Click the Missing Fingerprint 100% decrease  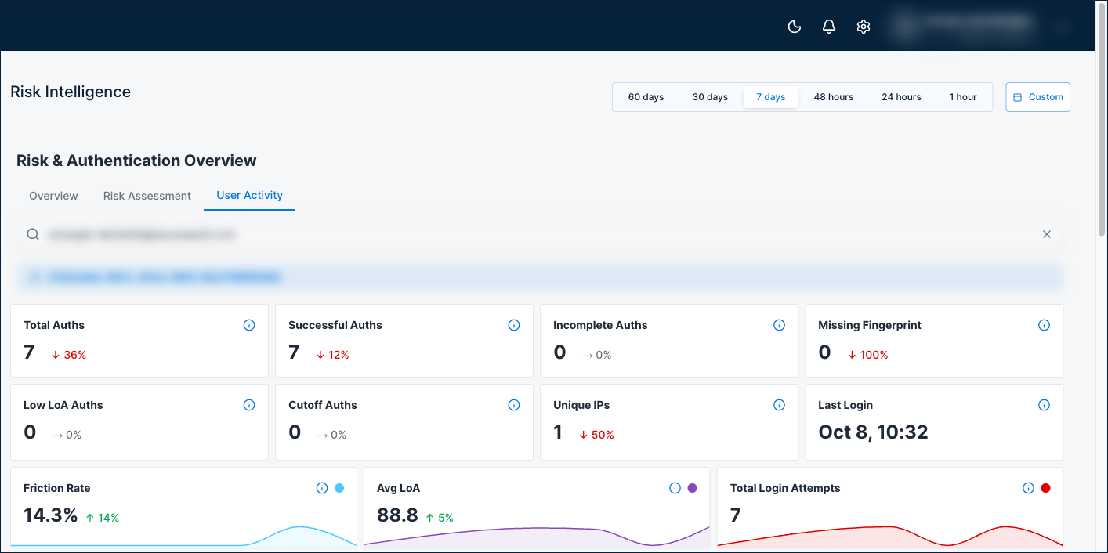(867, 355)
